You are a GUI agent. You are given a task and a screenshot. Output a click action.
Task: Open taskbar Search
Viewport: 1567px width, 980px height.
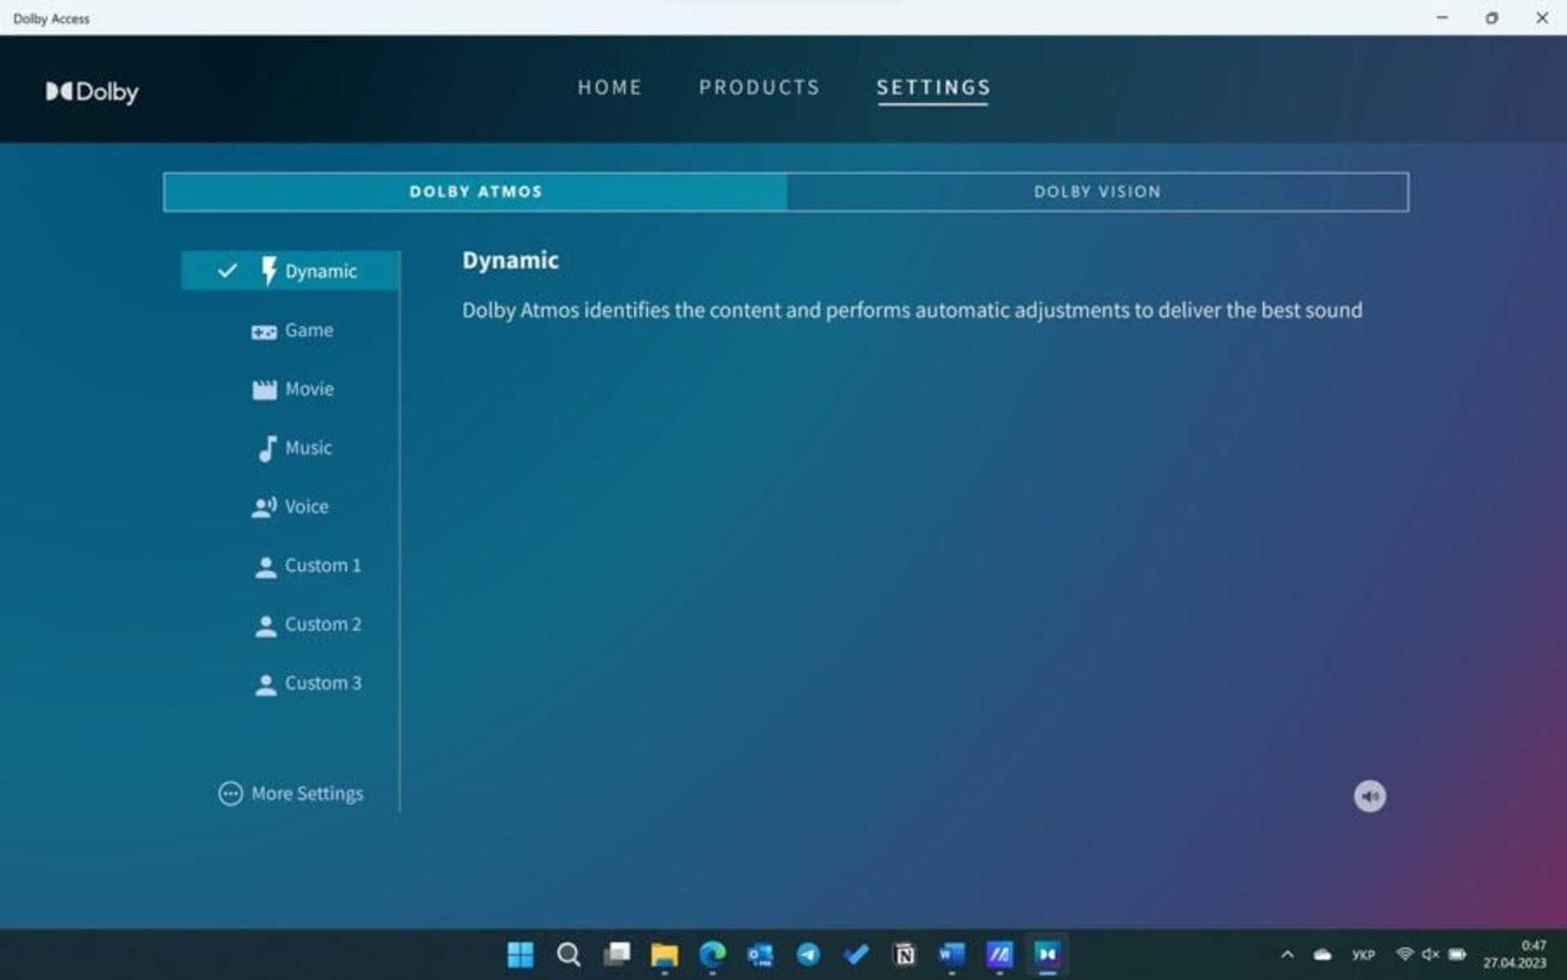click(568, 954)
